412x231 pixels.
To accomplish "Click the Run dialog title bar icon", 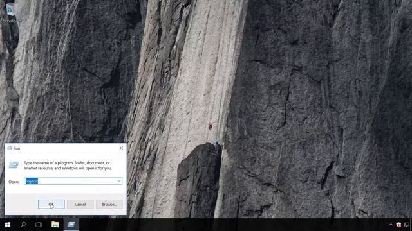I will 10,148.
